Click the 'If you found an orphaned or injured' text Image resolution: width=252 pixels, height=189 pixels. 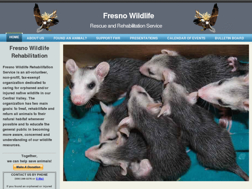tap(29, 186)
